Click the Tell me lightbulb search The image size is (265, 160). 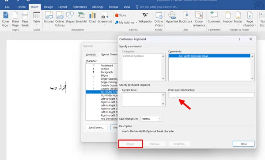[x=157, y=7]
